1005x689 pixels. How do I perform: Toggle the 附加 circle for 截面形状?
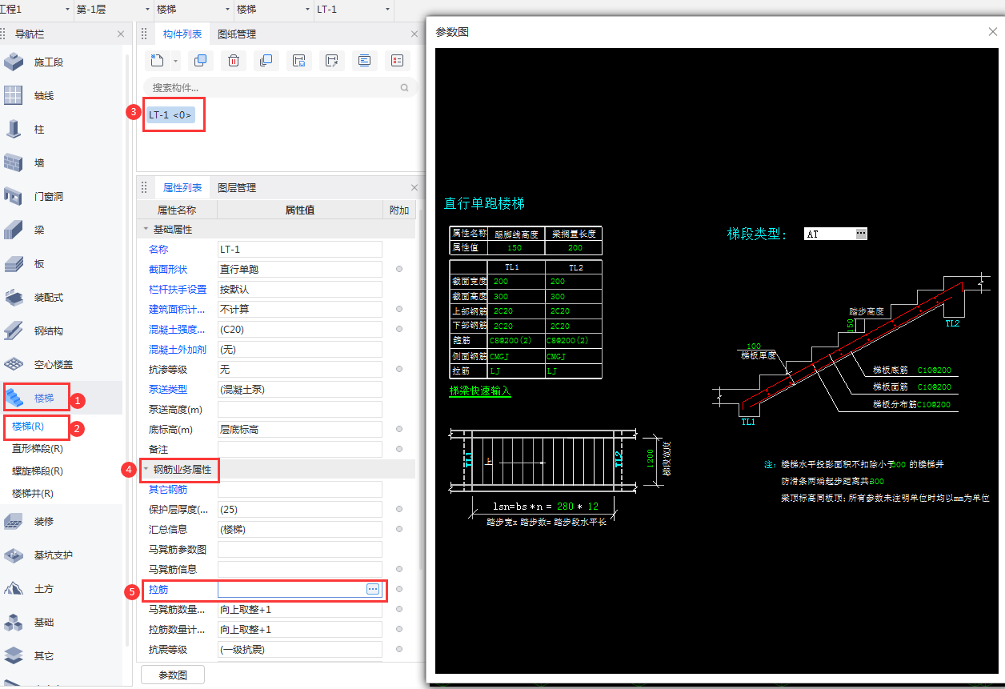click(398, 270)
